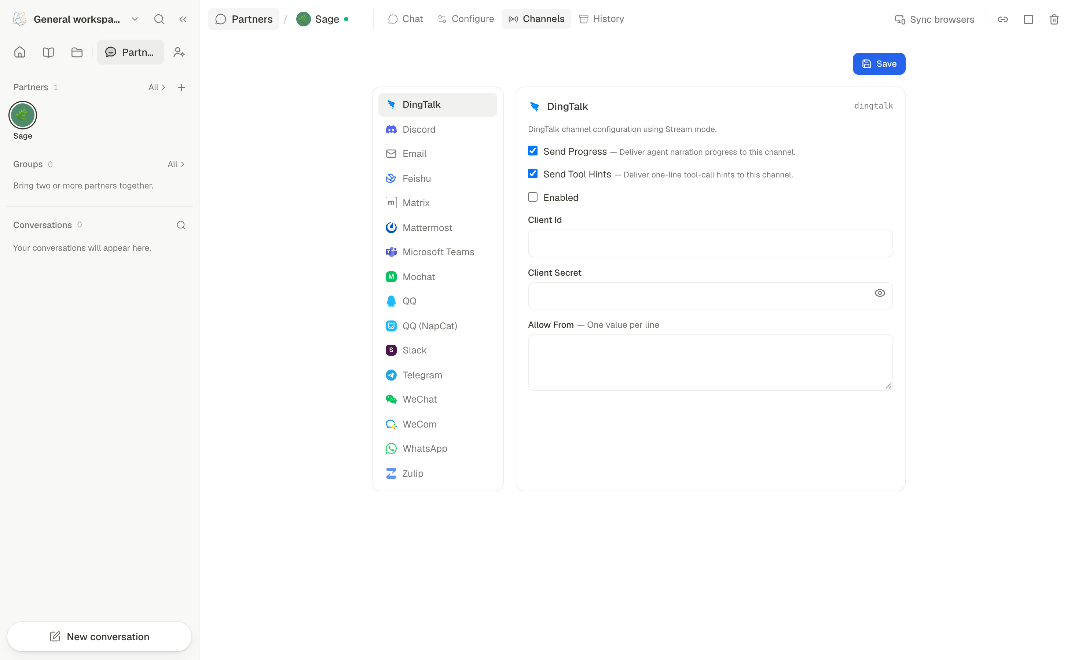Screen dimensions: 1078x660
Task: Delete partner using the trash icon
Action: pyautogui.click(x=1054, y=19)
